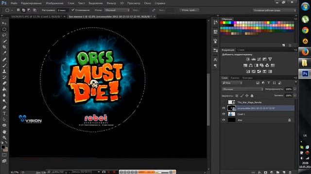Hide the orcsmustdie layer eye
Viewport: 311px width, 174px height.
(224, 108)
